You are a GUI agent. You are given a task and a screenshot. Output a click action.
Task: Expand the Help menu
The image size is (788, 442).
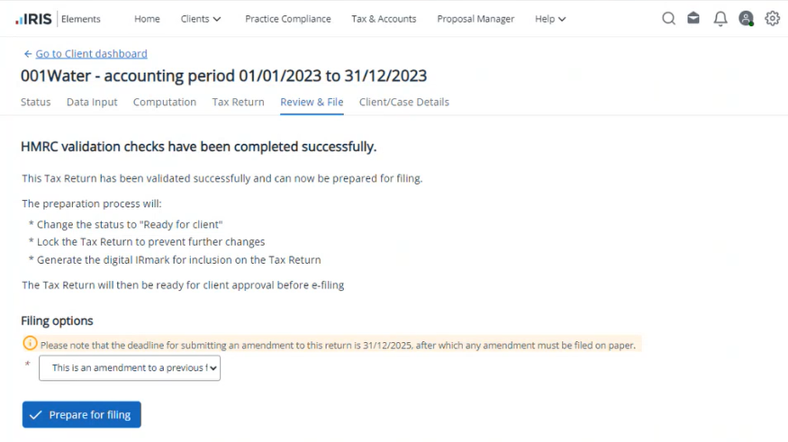[550, 19]
